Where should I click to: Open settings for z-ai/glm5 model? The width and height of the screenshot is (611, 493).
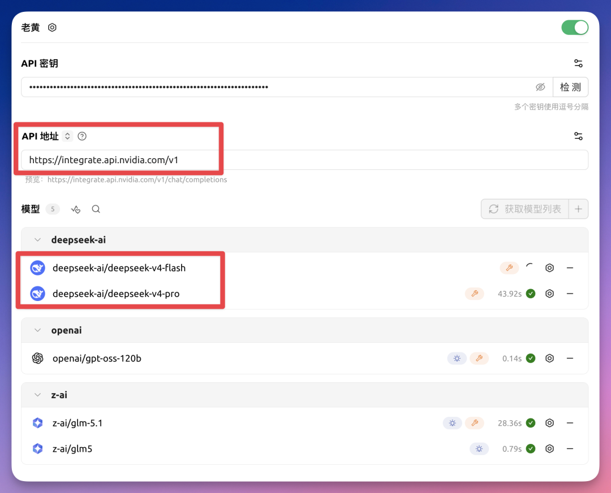[x=549, y=449]
